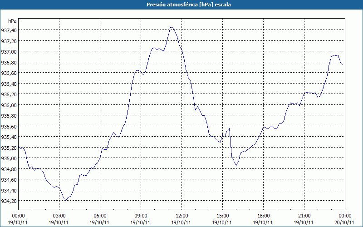Select the 936,60 y-axis value

tap(9, 73)
